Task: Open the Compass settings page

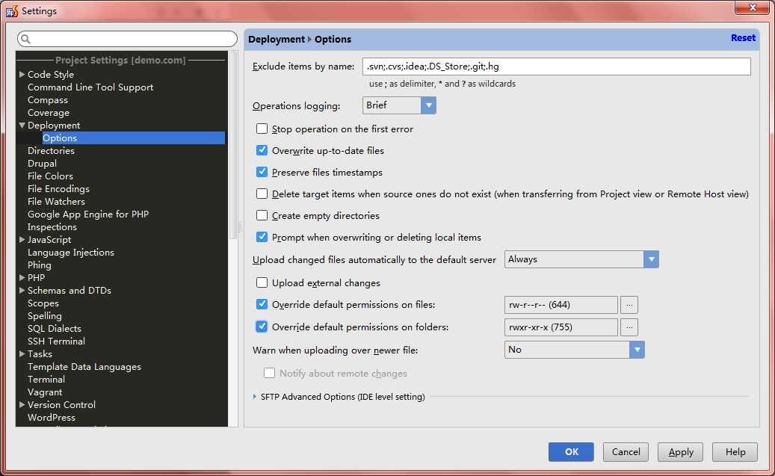Action: (48, 100)
